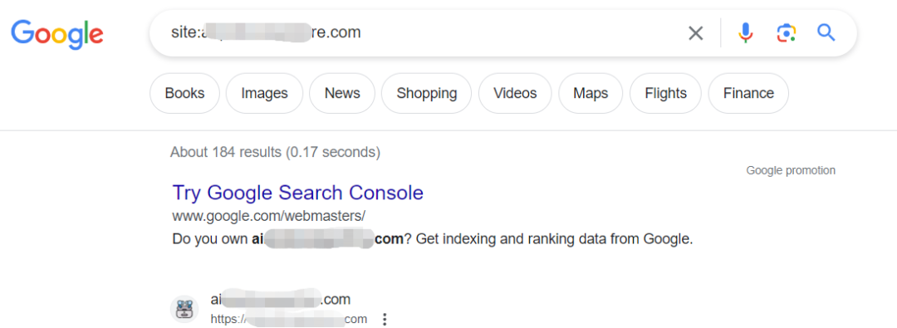Open Google Lens image search icon

787,33
